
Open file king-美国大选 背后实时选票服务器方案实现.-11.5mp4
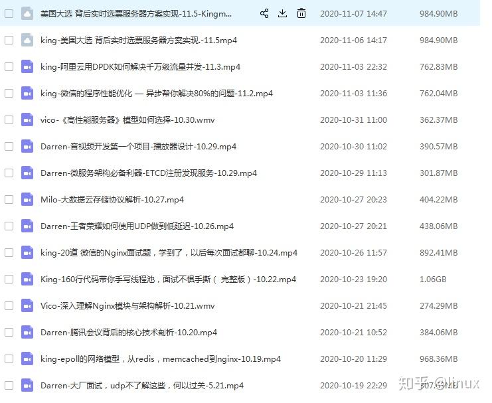[x=139, y=40]
